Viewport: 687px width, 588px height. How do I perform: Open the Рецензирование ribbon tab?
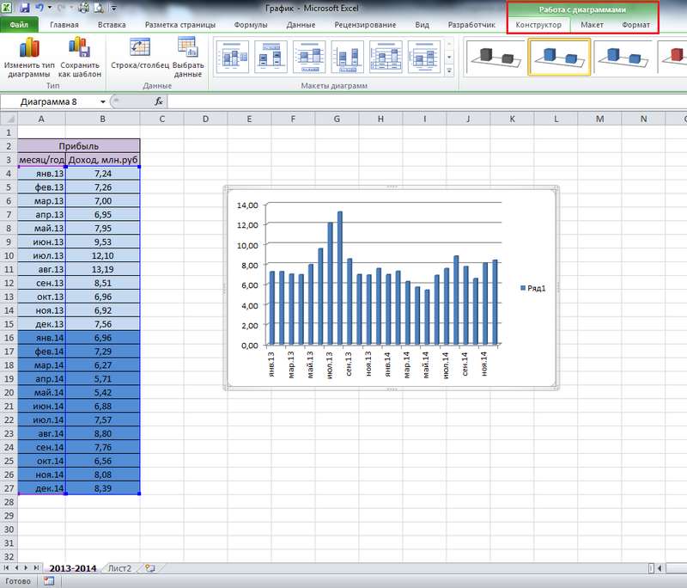(365, 25)
